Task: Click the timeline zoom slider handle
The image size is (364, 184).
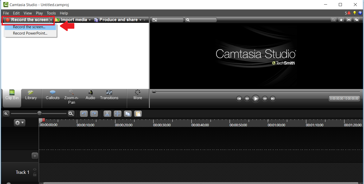Action: pyautogui.click(x=39, y=113)
